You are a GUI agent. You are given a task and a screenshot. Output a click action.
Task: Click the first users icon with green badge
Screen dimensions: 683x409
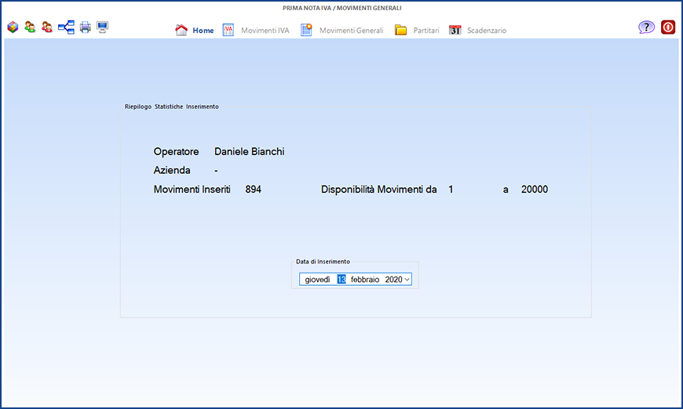[30, 27]
